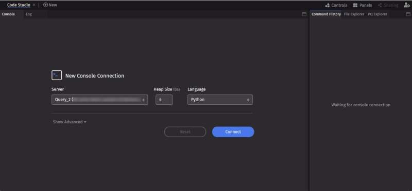The height and width of the screenshot is (191, 412).
Task: Click the plus icon for New
Action: pos(45,5)
